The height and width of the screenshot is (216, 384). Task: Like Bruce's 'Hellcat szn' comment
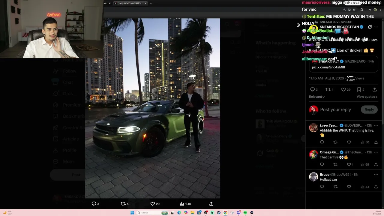point(349,187)
